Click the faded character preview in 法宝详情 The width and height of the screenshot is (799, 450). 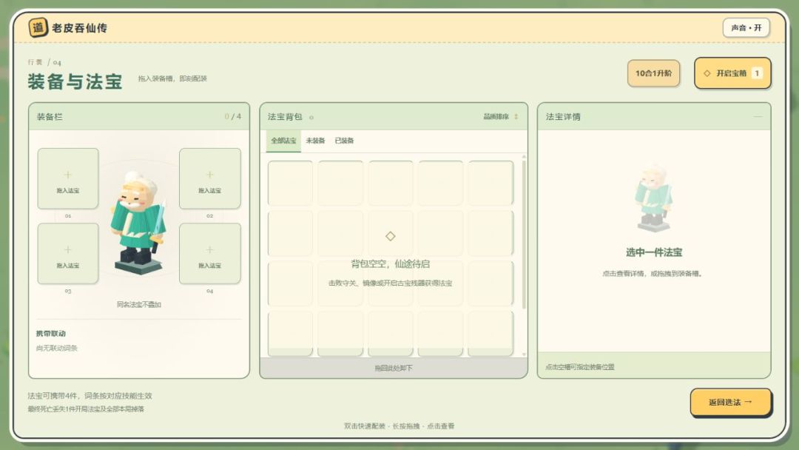point(654,198)
